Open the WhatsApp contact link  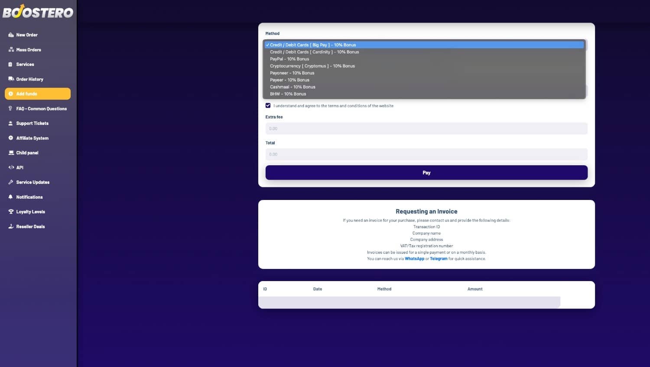[x=414, y=259]
